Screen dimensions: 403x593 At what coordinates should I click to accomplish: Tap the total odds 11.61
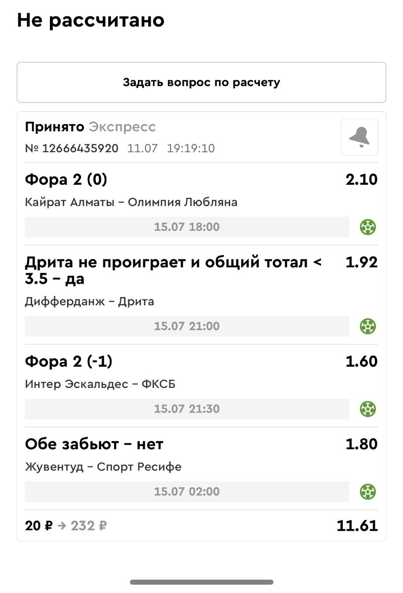(357, 526)
